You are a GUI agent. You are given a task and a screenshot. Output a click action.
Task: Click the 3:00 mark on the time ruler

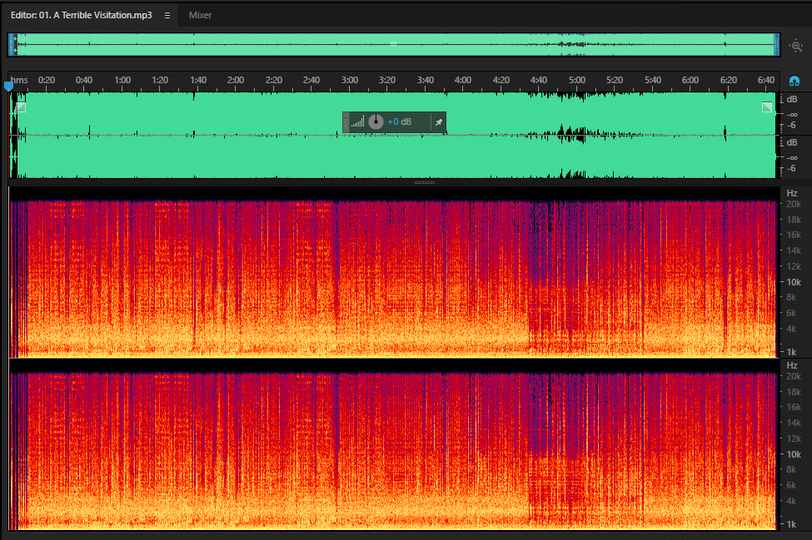point(350,80)
